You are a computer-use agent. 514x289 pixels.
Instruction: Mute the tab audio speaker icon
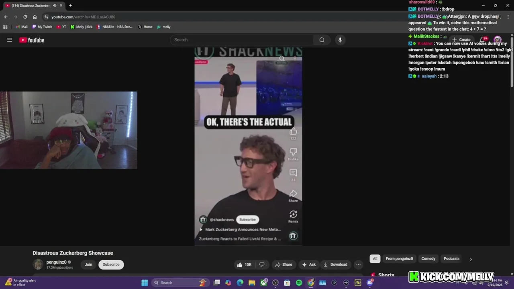[54, 6]
